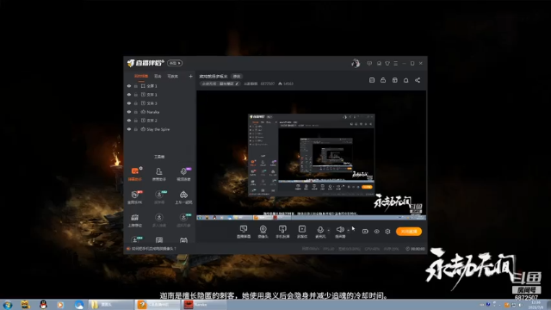
Task: Click the speaker volume icon
Action: (x=340, y=230)
